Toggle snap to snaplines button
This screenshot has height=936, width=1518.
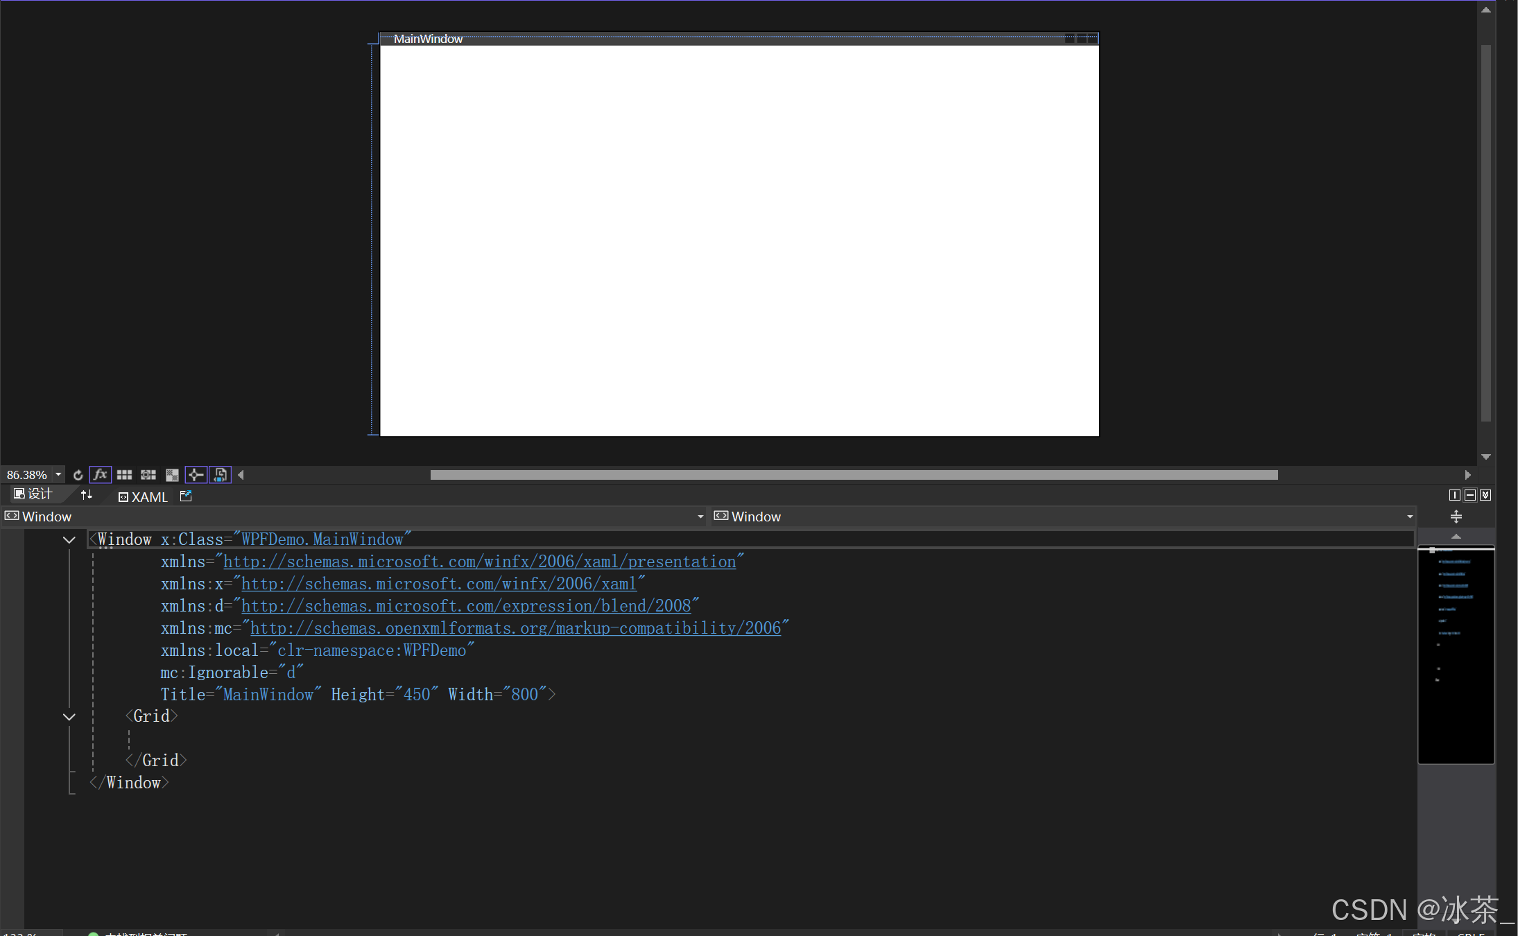tap(196, 475)
